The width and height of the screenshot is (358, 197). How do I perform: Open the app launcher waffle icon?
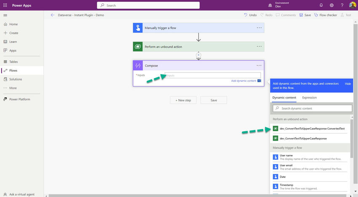pos(5,5)
